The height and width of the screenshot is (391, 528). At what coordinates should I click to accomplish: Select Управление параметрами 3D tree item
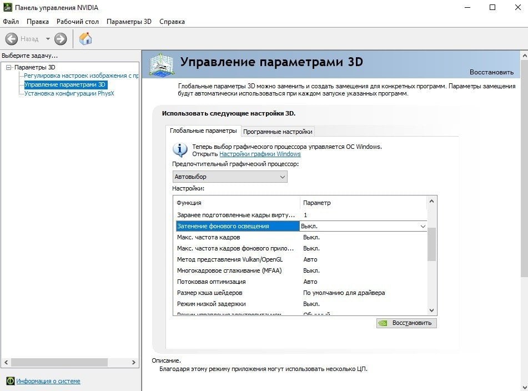point(65,84)
